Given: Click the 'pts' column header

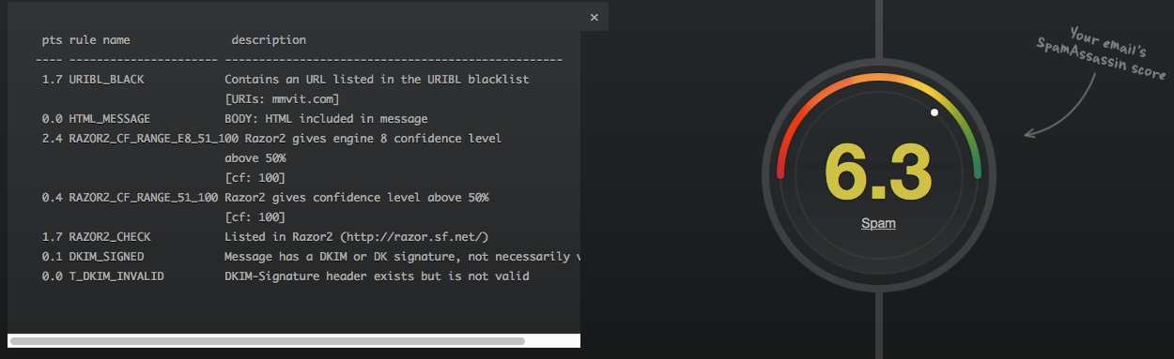Looking at the screenshot, I should 52,40.
